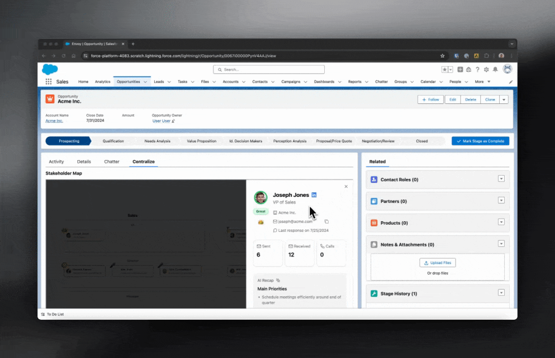Copy Joseph's email with the copy icon

(x=327, y=221)
